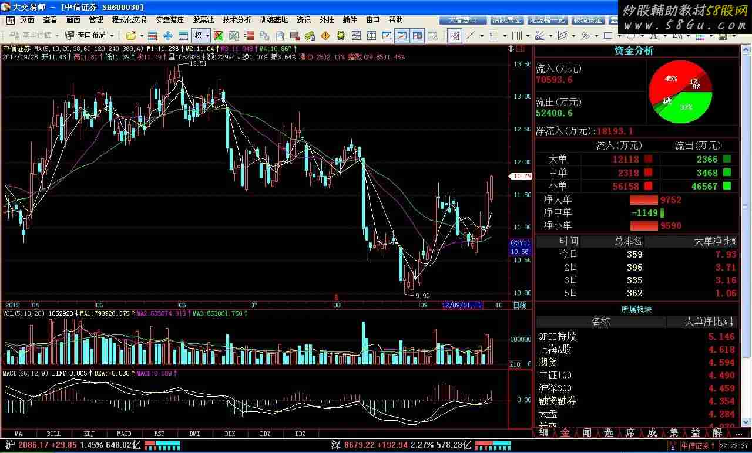Open the 日线 period selector
The width and height of the screenshot is (752, 453).
pos(520,305)
